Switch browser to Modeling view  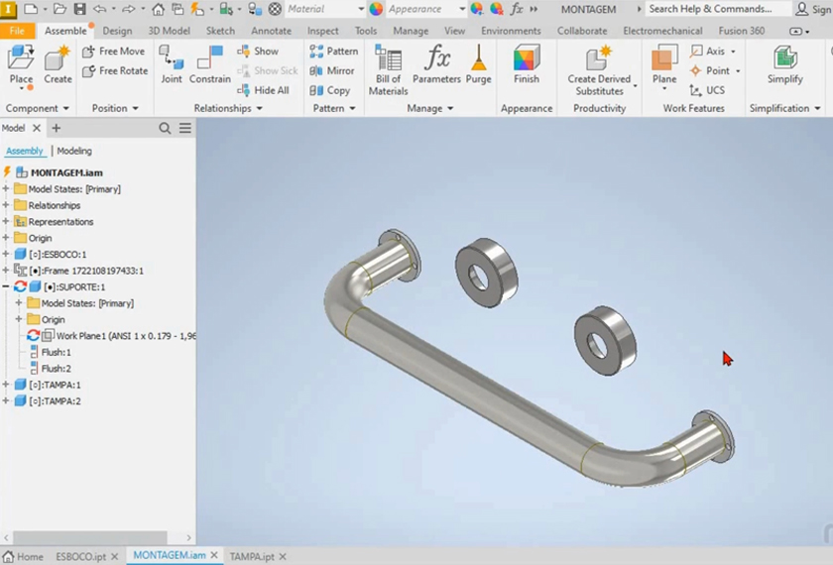[x=74, y=151]
